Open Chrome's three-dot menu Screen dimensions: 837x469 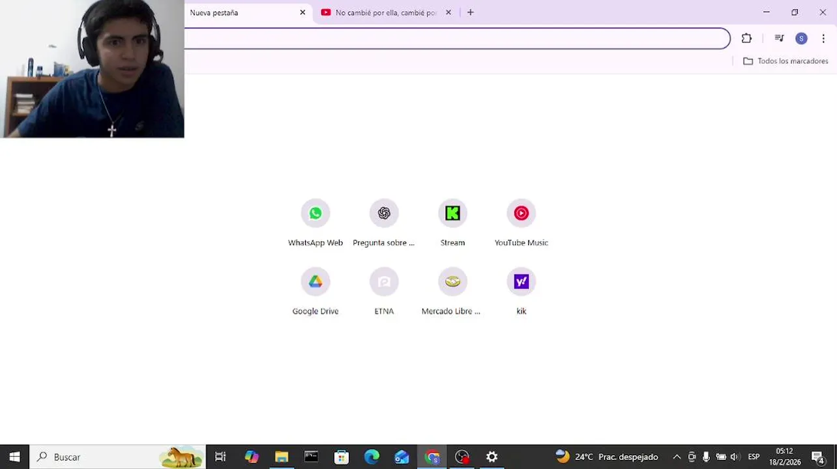tap(823, 38)
